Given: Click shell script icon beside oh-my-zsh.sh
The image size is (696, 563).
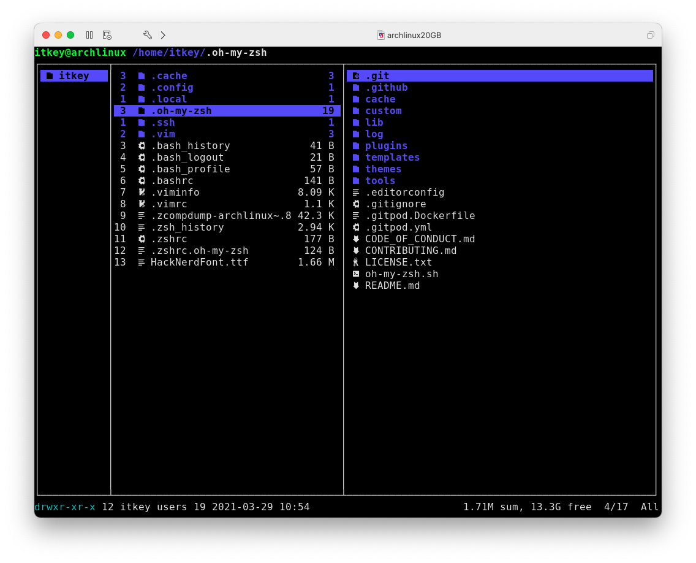Looking at the screenshot, I should click(x=356, y=274).
